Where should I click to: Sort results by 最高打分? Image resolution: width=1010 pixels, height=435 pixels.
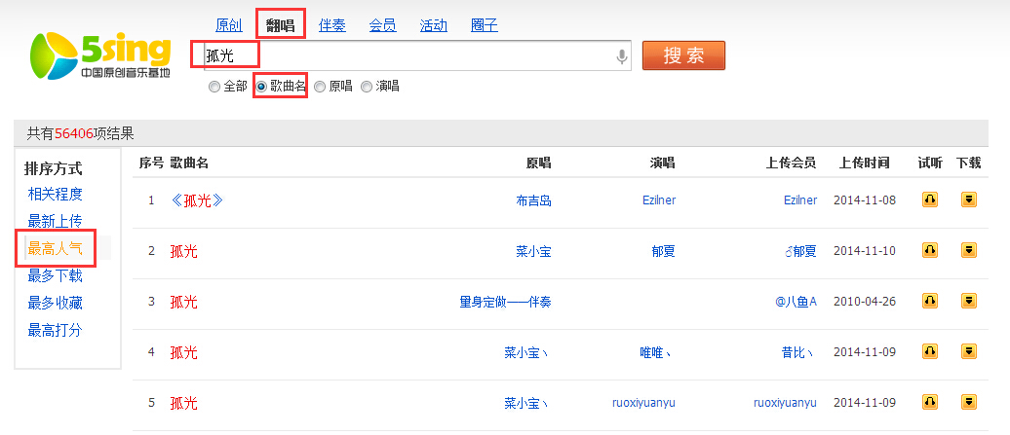tap(55, 331)
